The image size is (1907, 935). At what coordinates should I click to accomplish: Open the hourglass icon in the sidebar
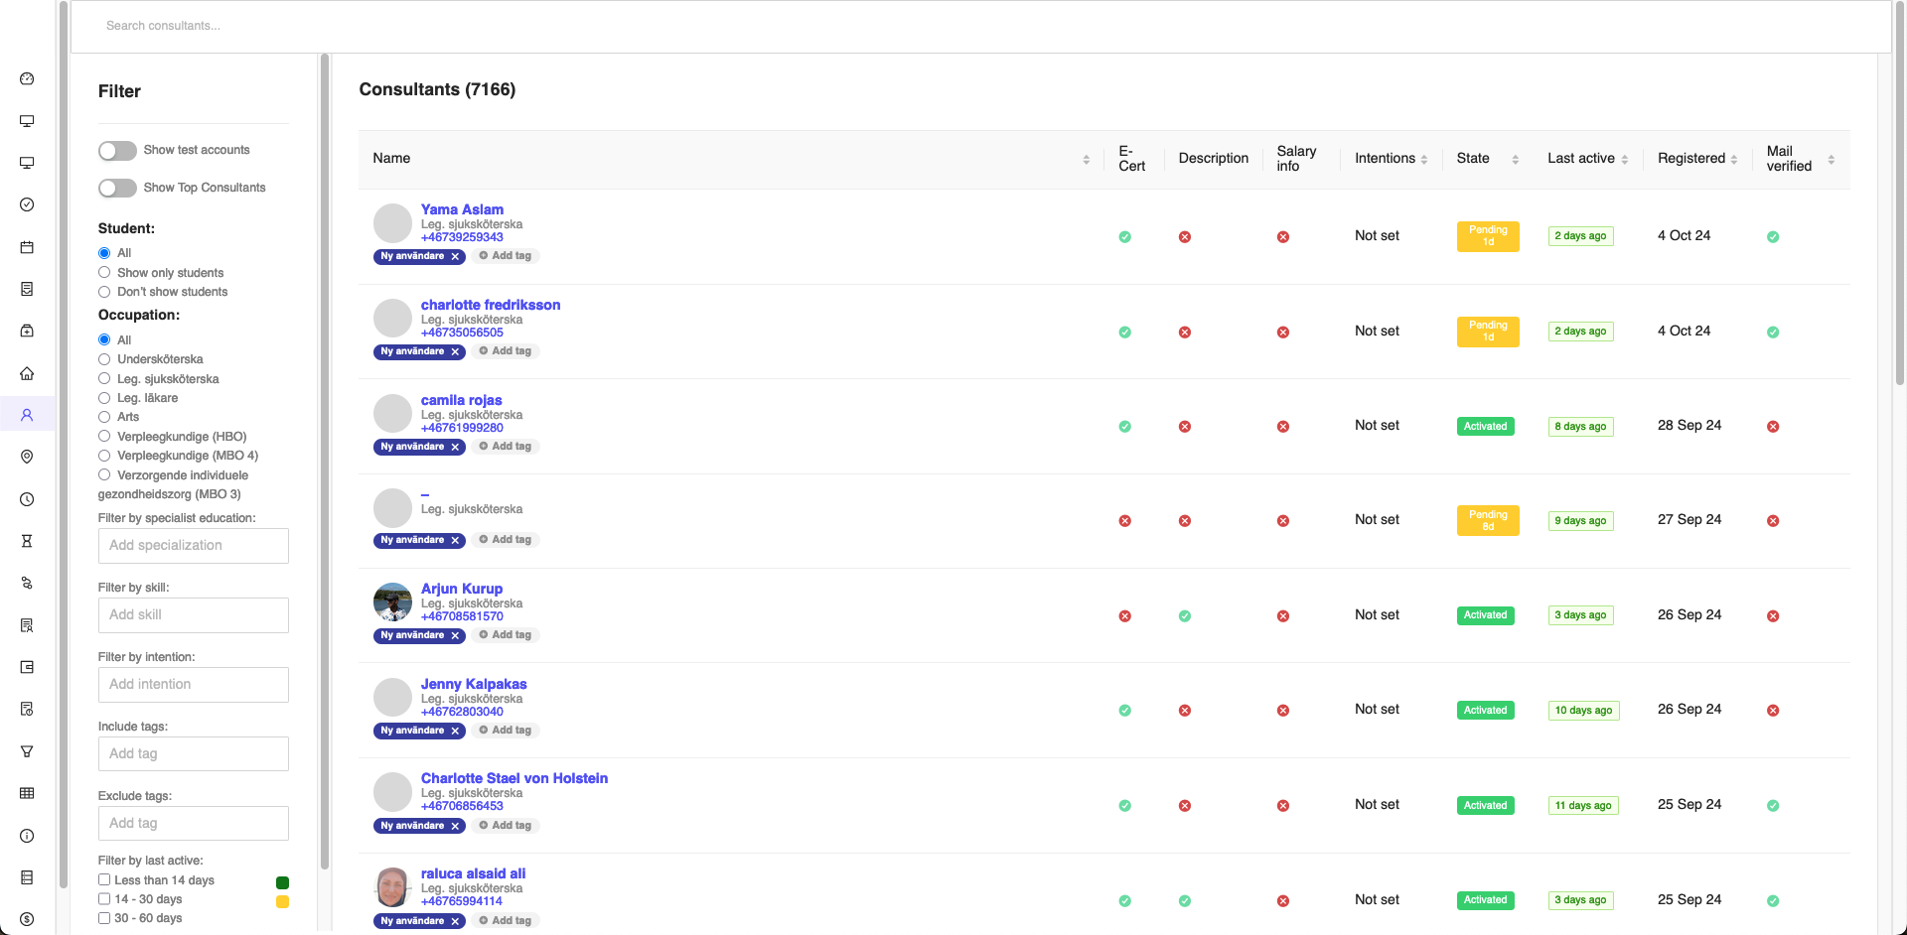tap(27, 541)
